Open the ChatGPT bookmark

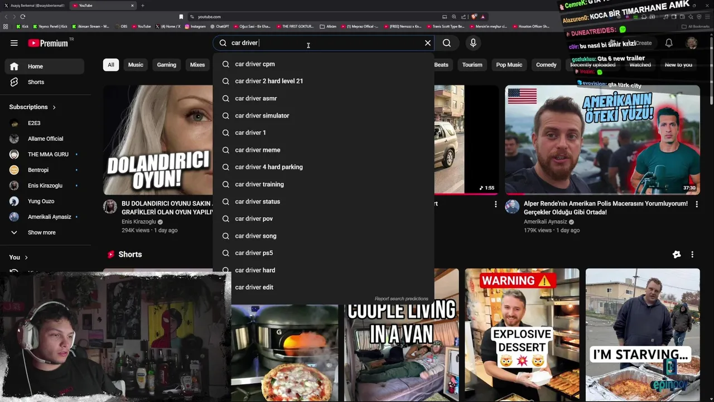pos(220,26)
